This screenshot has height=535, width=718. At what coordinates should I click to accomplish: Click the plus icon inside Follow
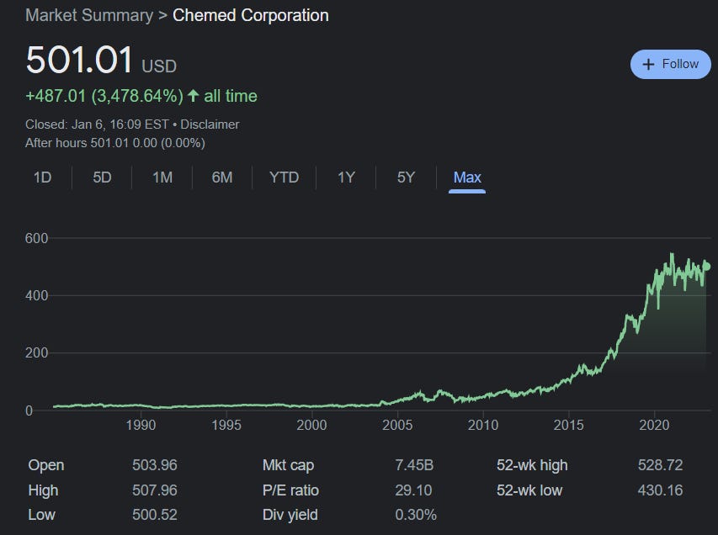[648, 64]
